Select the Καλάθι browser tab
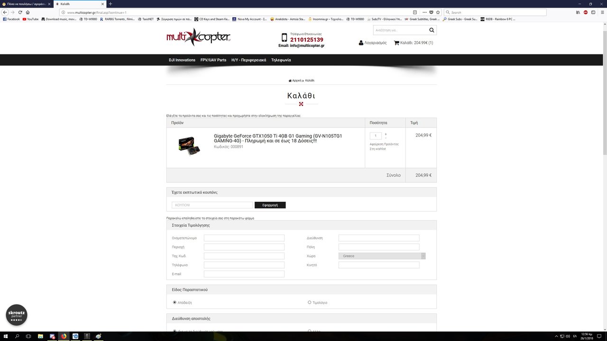This screenshot has height=341, width=607. click(80, 4)
